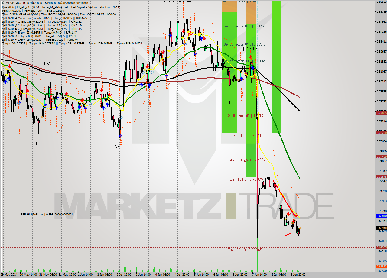Screen dimensions: 387x278
Task: Click the red 0.77835 price axis tag
Action: 381,113
